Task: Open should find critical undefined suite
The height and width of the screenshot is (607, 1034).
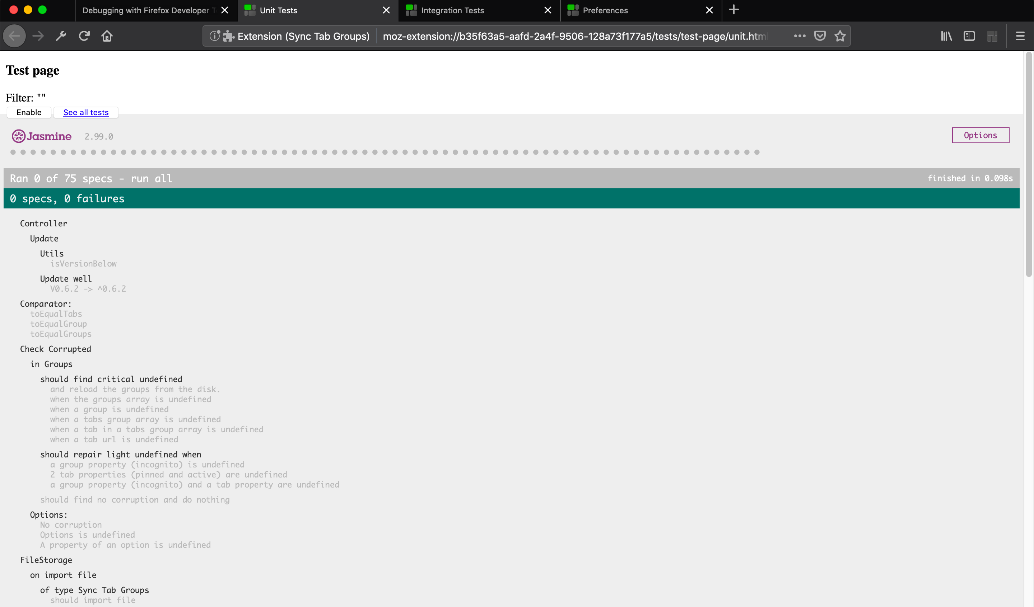Action: pos(111,380)
